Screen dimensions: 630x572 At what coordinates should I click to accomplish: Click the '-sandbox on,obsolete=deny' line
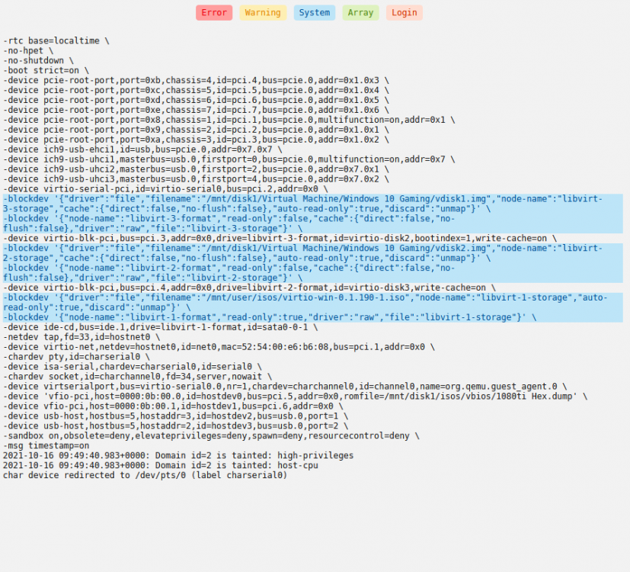click(211, 435)
